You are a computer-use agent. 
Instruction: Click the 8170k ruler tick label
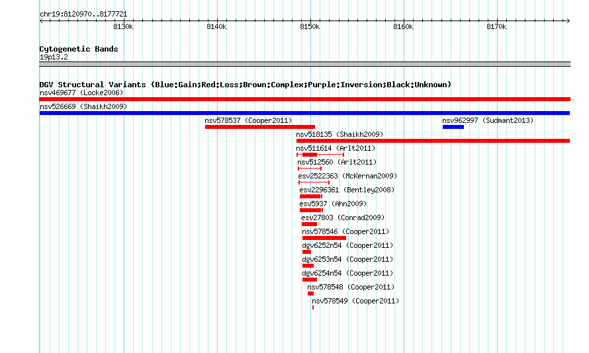coord(496,26)
